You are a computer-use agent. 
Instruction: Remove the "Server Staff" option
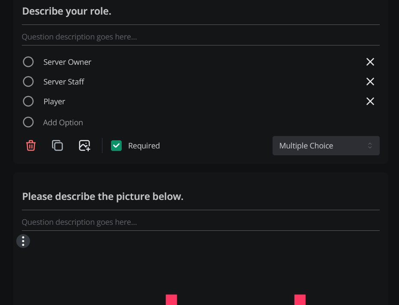point(370,82)
